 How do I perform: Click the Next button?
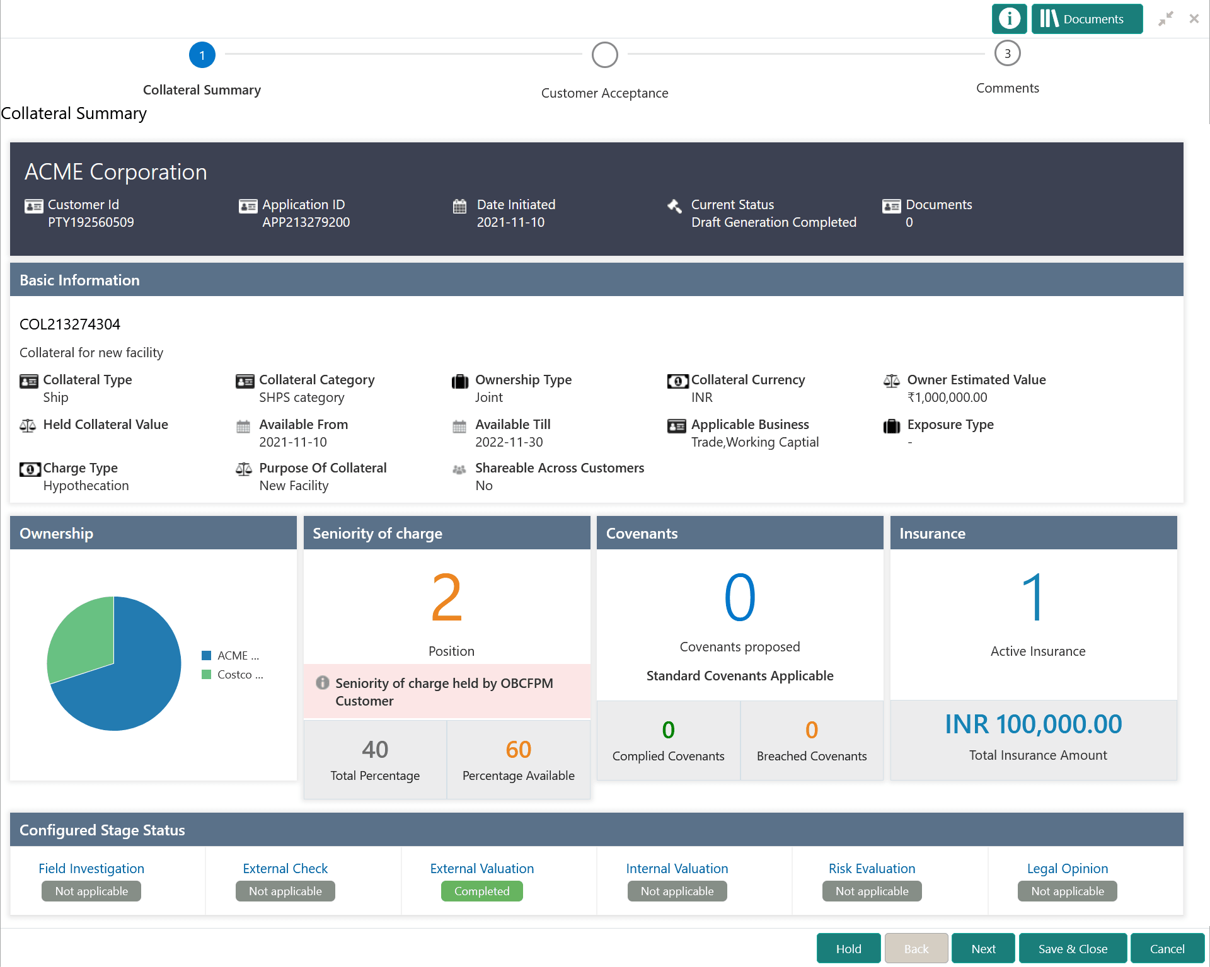[x=983, y=948]
